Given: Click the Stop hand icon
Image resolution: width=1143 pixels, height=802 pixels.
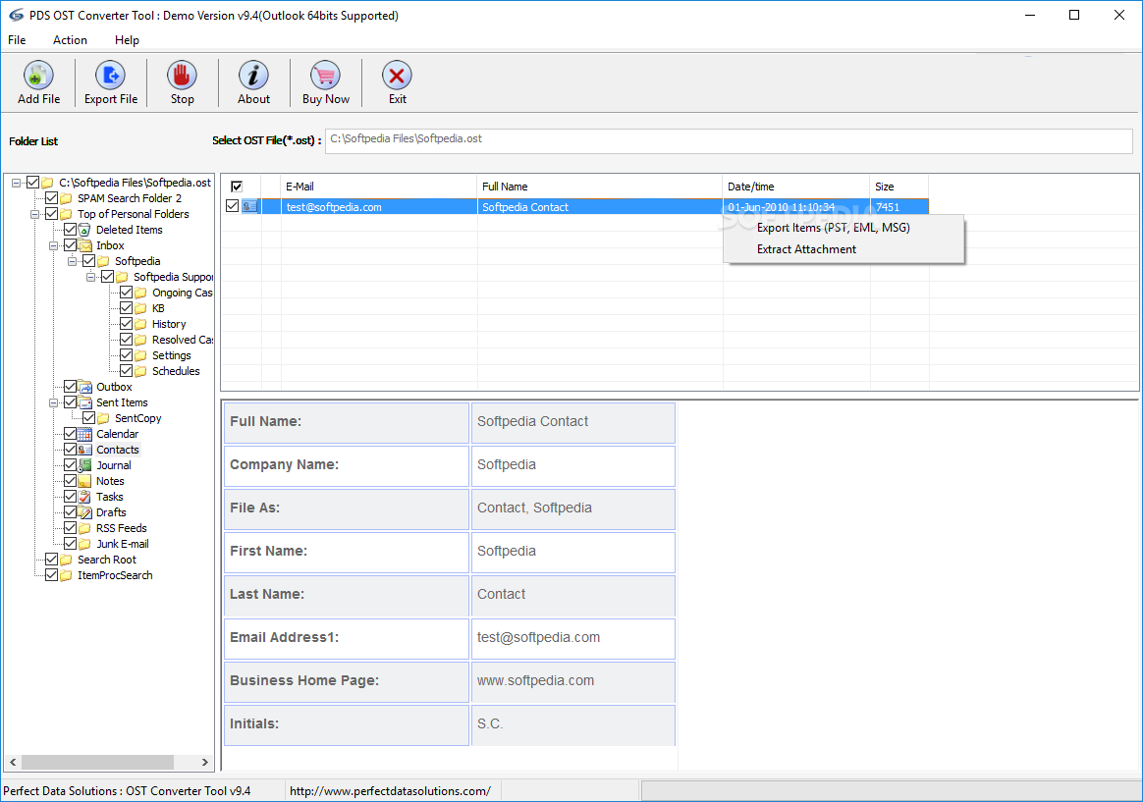Looking at the screenshot, I should click(182, 75).
